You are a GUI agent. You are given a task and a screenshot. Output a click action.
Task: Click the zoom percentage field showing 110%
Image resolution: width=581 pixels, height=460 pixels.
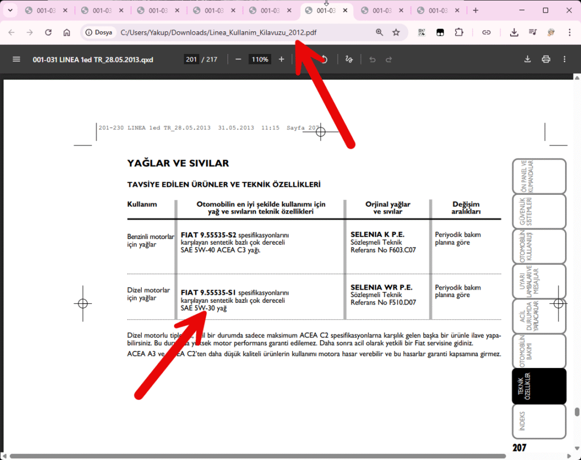(260, 60)
